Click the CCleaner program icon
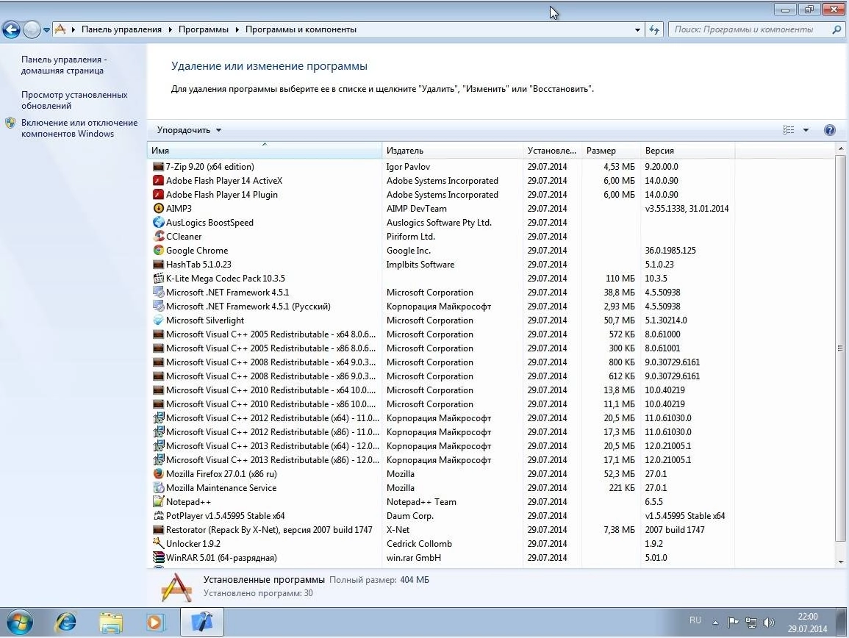The height and width of the screenshot is (638, 849). [158, 237]
